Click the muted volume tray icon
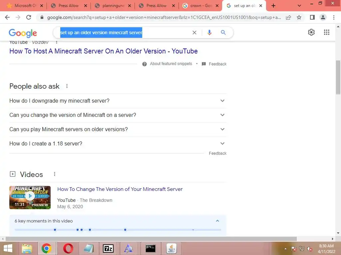The height and width of the screenshot is (255, 341). (309, 249)
